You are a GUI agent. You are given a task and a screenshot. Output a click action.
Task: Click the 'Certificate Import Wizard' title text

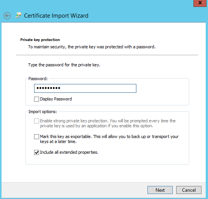(56, 16)
